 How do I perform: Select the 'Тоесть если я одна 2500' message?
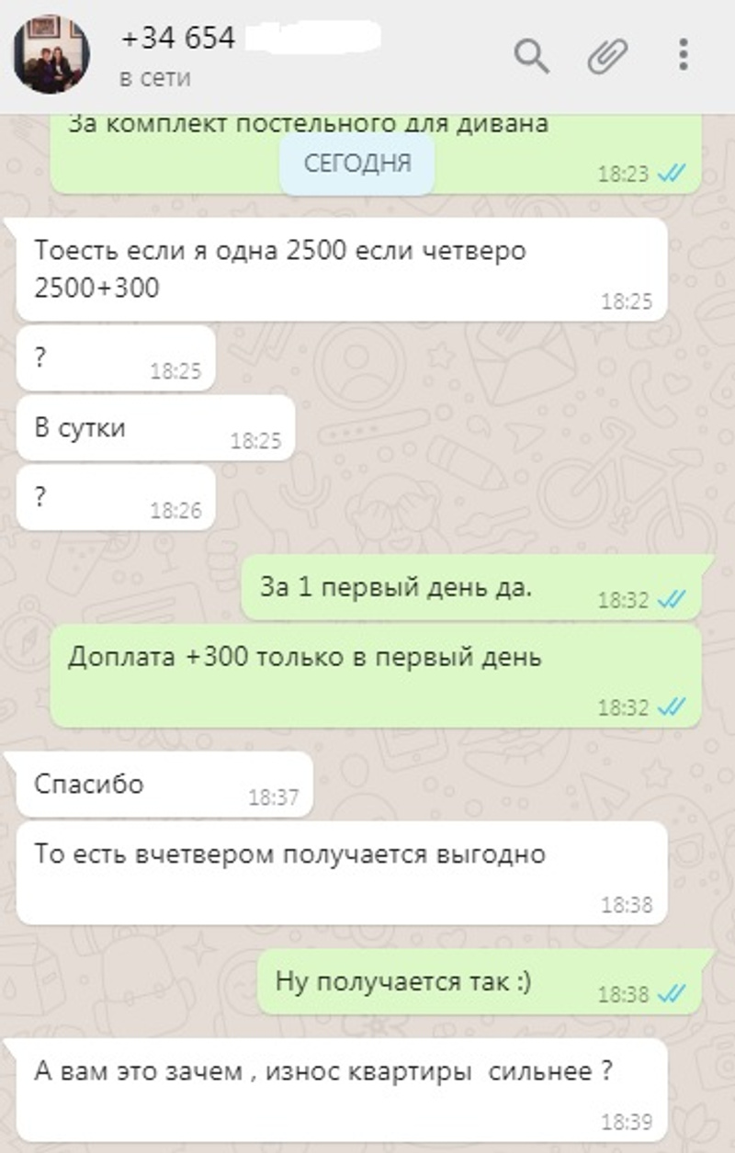click(342, 269)
